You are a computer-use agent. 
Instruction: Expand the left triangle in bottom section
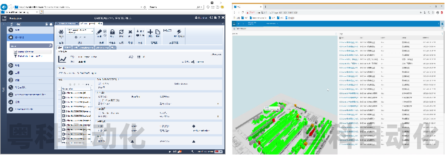(132, 141)
